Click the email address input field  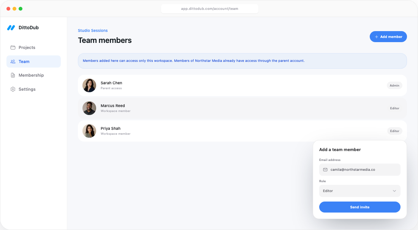coord(359,170)
